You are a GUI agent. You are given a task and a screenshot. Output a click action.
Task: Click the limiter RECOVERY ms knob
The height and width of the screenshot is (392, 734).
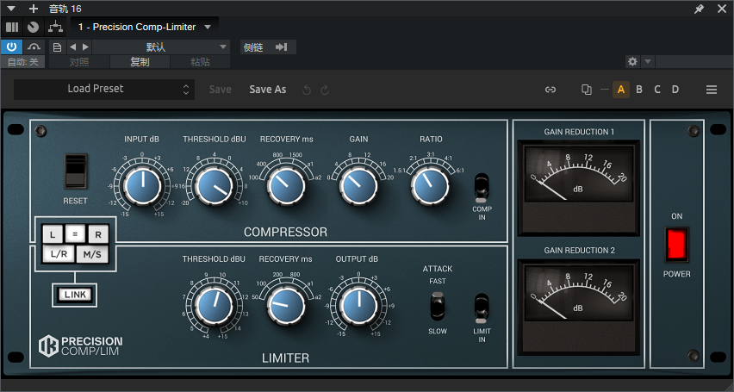pyautogui.click(x=286, y=307)
